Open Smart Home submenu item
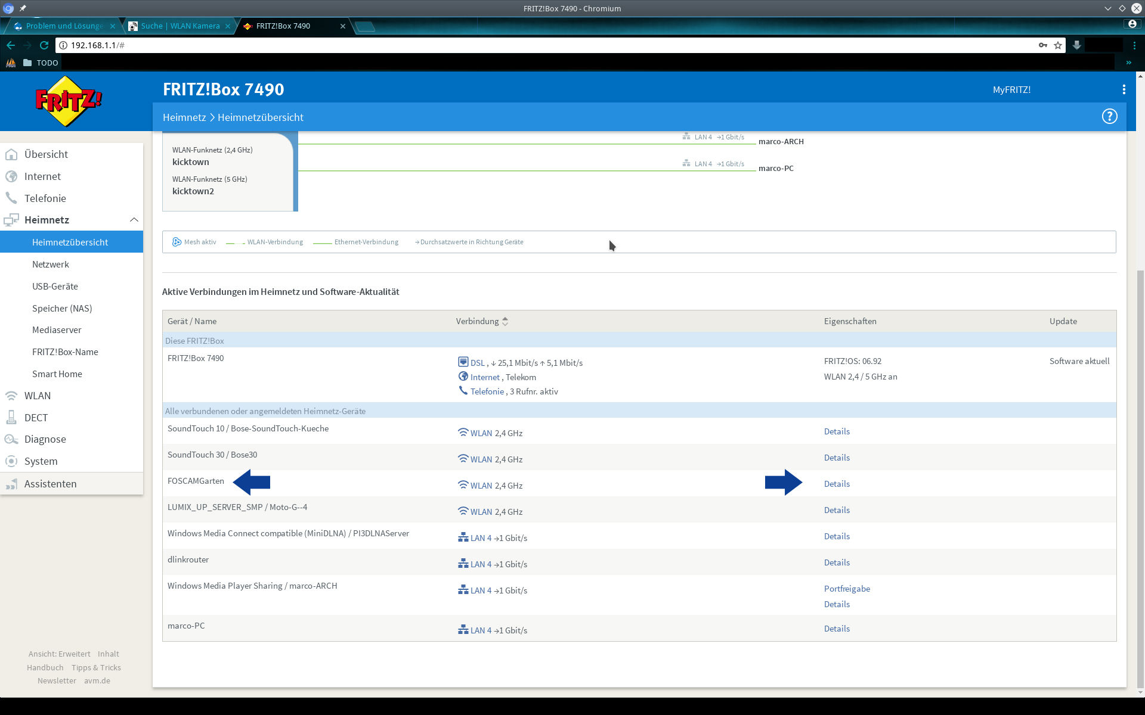 57,374
